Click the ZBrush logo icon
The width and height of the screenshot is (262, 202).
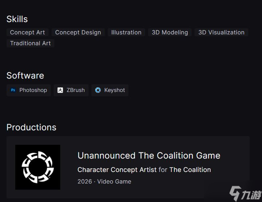(x=60, y=90)
